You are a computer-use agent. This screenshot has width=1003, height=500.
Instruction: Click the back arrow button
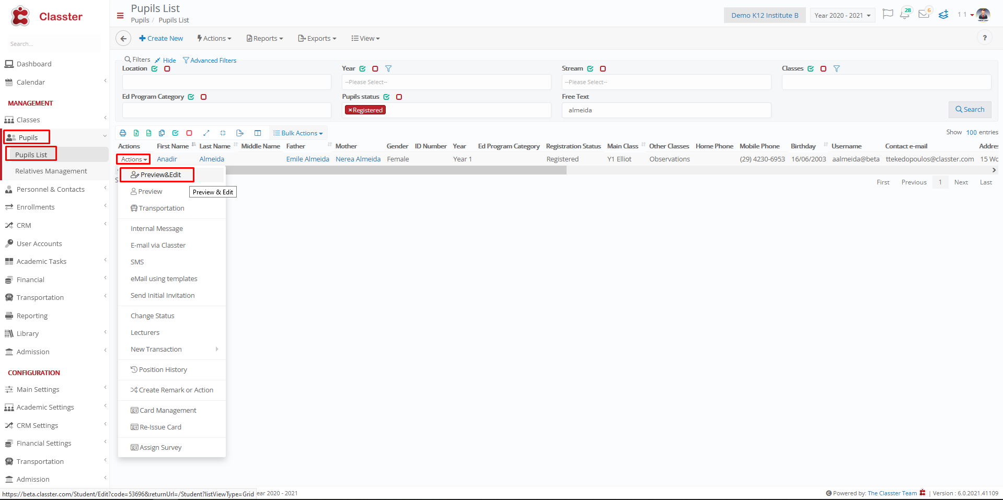[x=123, y=38]
